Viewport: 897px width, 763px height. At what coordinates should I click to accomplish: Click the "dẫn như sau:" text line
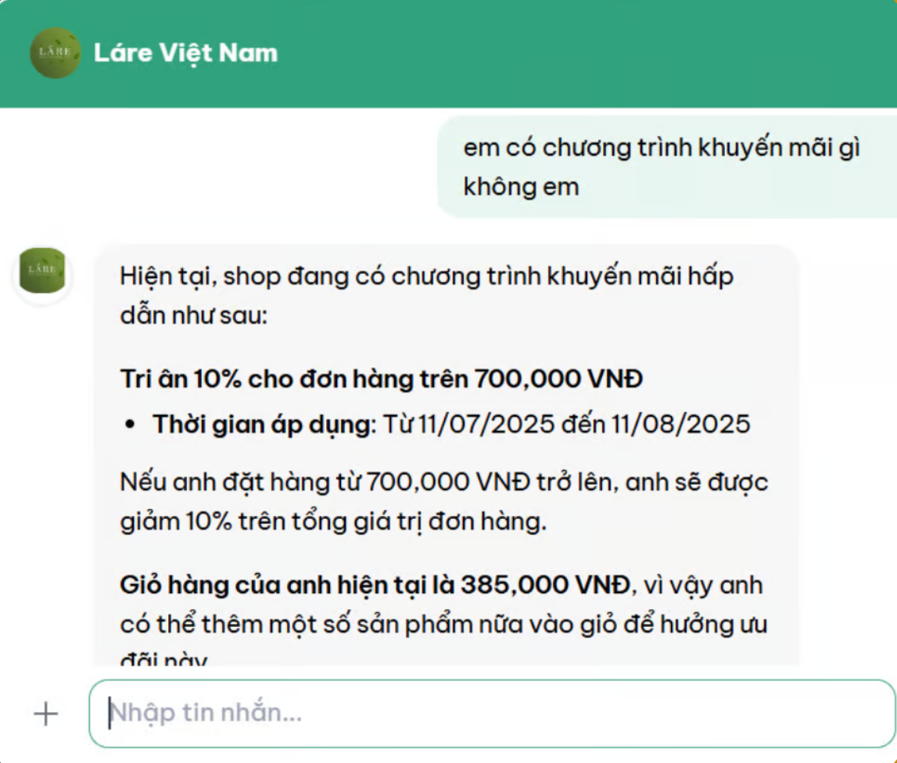click(194, 317)
